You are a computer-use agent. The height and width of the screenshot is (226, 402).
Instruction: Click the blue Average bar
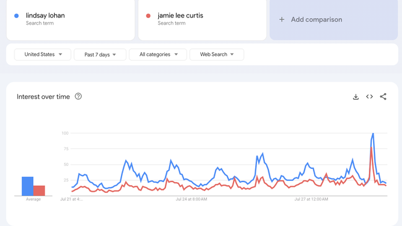coord(28,186)
